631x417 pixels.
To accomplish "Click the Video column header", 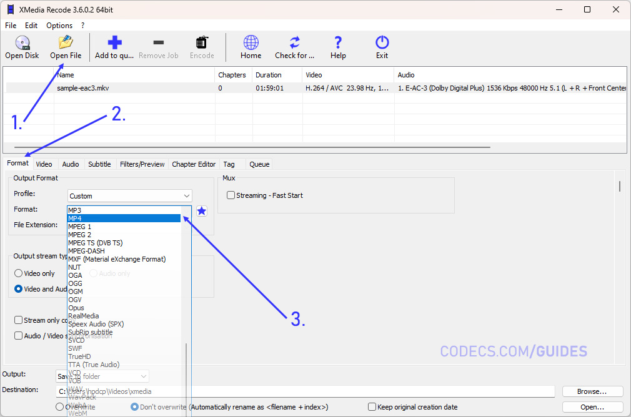I will (348, 75).
